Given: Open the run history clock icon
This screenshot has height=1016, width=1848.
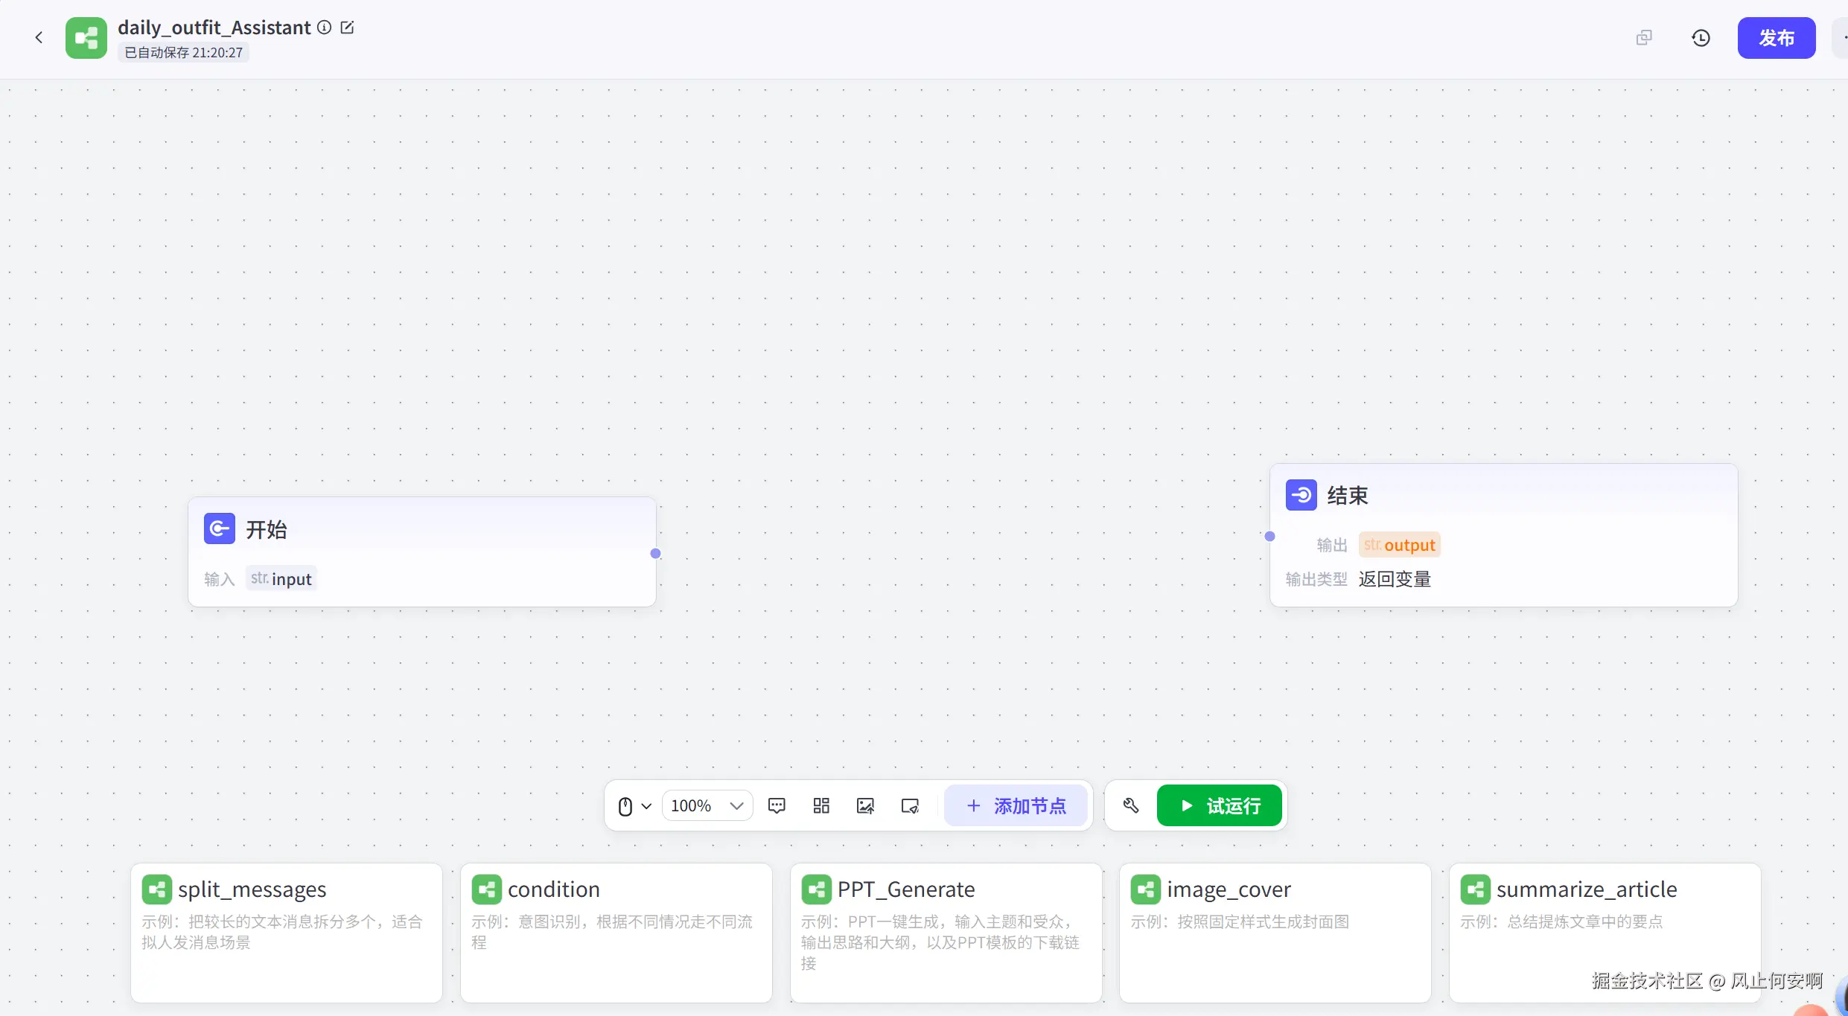Looking at the screenshot, I should (1701, 38).
